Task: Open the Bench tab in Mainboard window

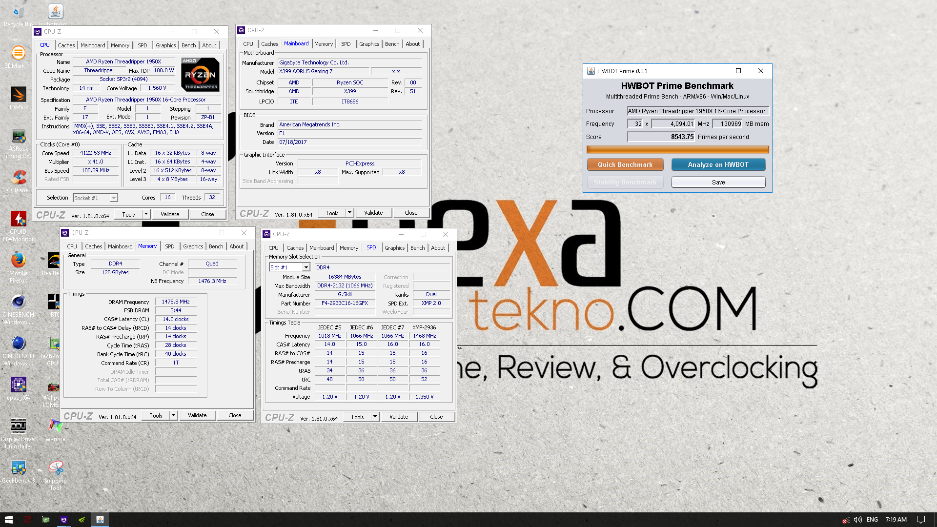Action: [392, 44]
